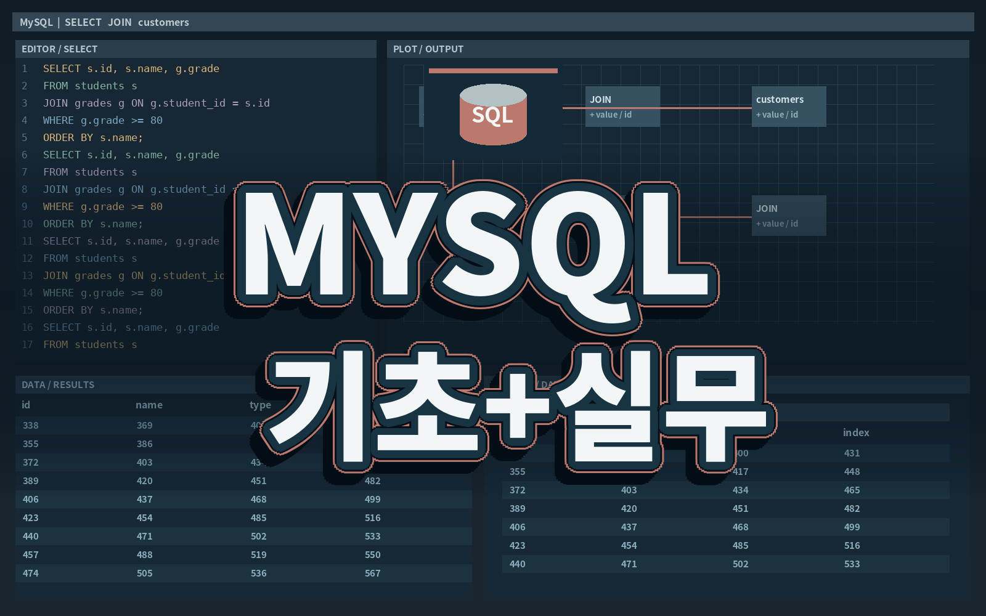
Task: Open the EDITOR / SELECT panel header
Action: click(196, 49)
